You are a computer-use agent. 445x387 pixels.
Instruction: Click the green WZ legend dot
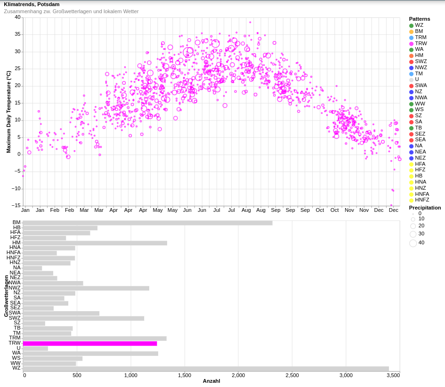(411, 26)
